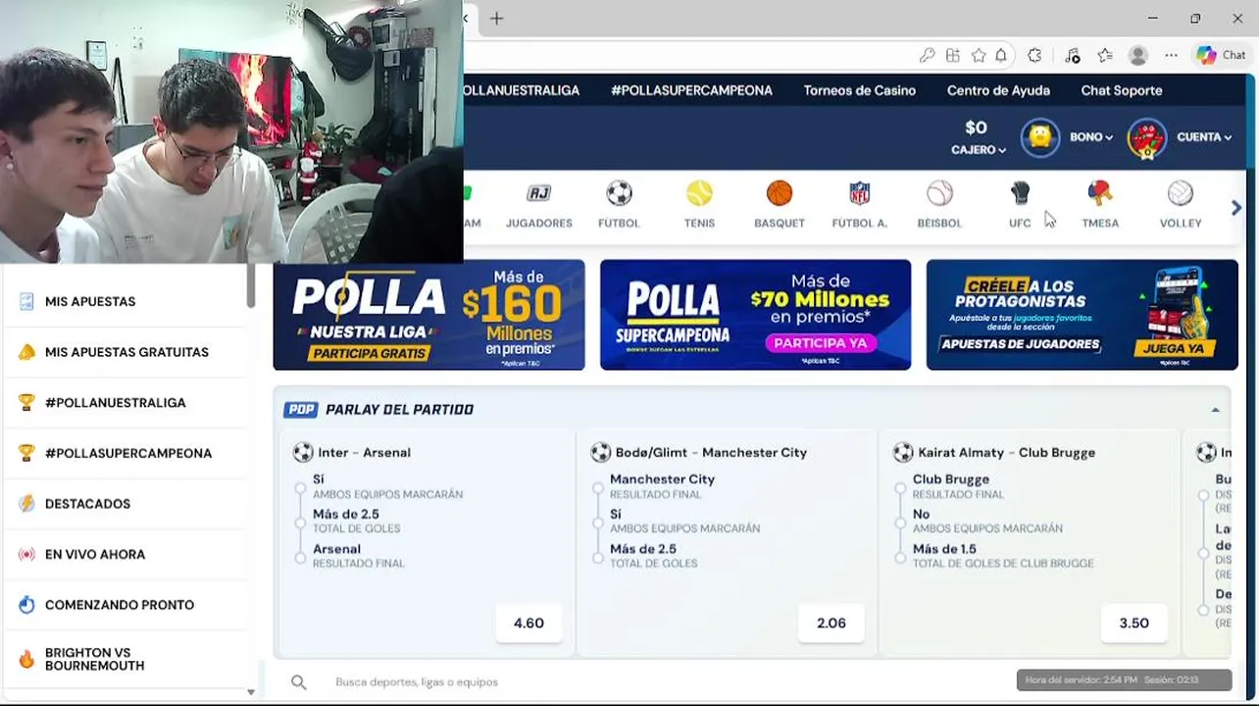Screen dimensions: 1259x706
Task: Open the Fútbol soccer ball sport icon
Action: click(619, 193)
